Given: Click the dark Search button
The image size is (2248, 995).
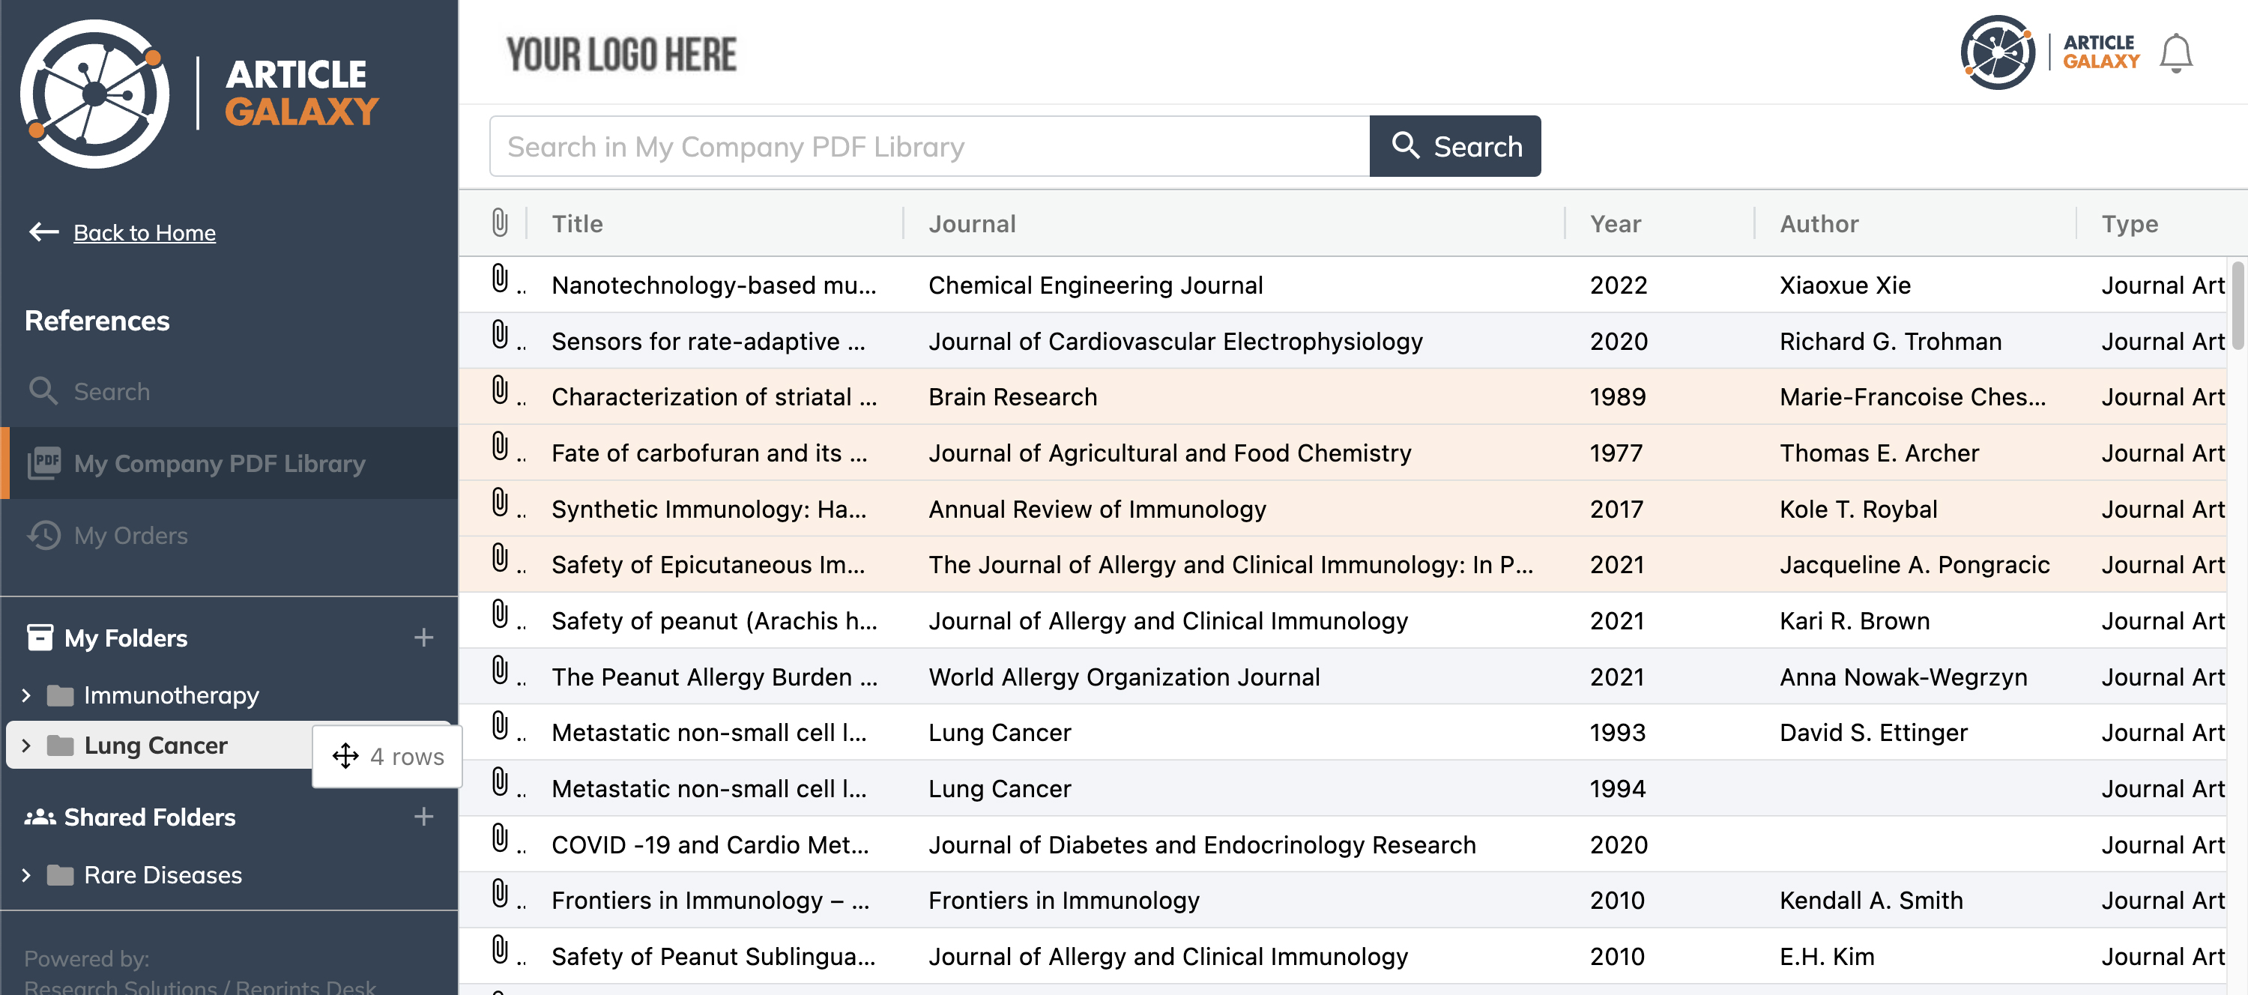Looking at the screenshot, I should pos(1456,146).
